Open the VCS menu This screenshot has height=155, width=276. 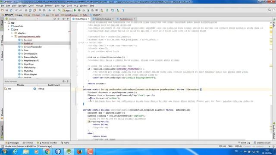(76, 6)
